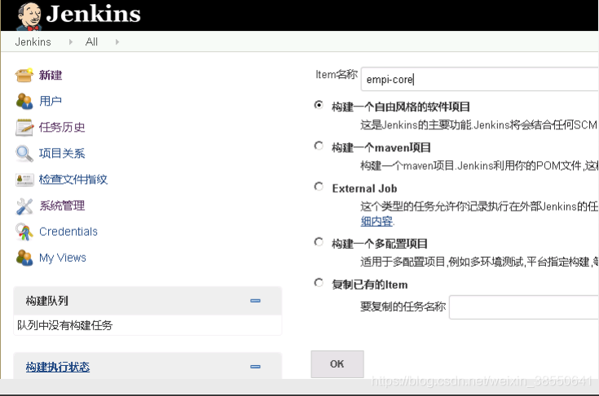Click the 项目关系 magnifier icon

[x=24, y=154]
